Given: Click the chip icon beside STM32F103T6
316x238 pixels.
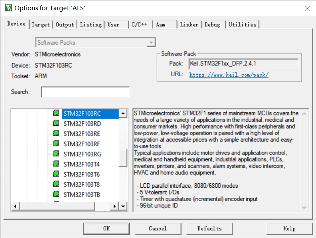Looking at the screenshot, I should click(x=56, y=174).
